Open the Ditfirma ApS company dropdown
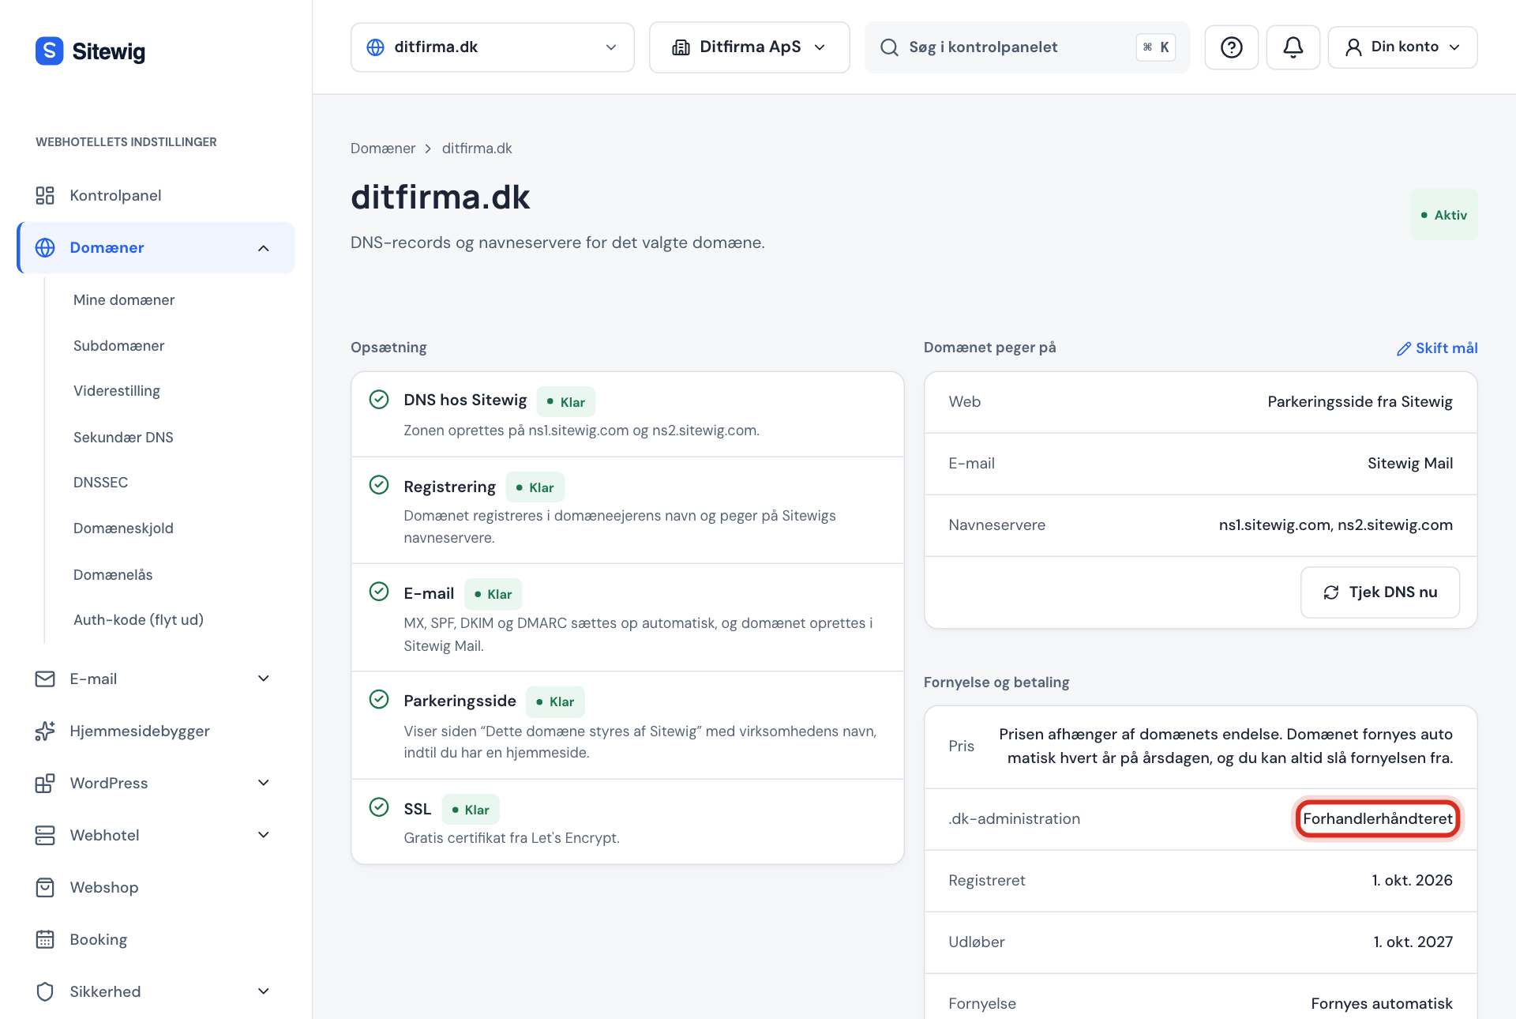This screenshot has height=1019, width=1516. pyautogui.click(x=749, y=47)
